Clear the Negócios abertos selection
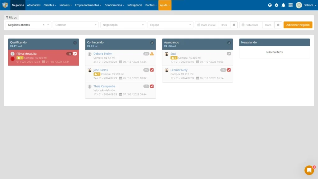This screenshot has width=318, height=179. coord(43,25)
